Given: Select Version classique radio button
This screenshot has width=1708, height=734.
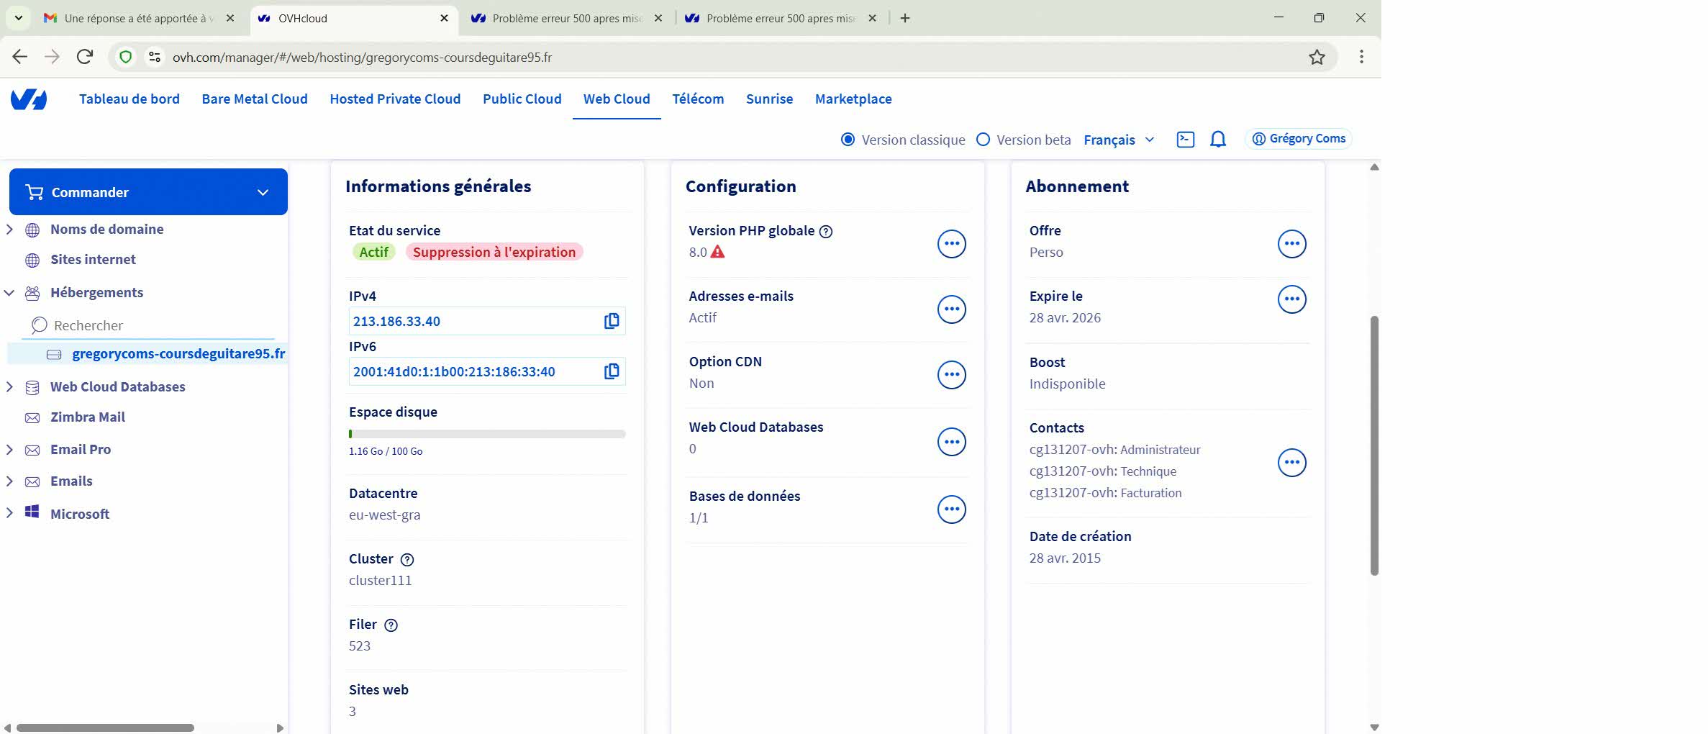Looking at the screenshot, I should tap(848, 140).
